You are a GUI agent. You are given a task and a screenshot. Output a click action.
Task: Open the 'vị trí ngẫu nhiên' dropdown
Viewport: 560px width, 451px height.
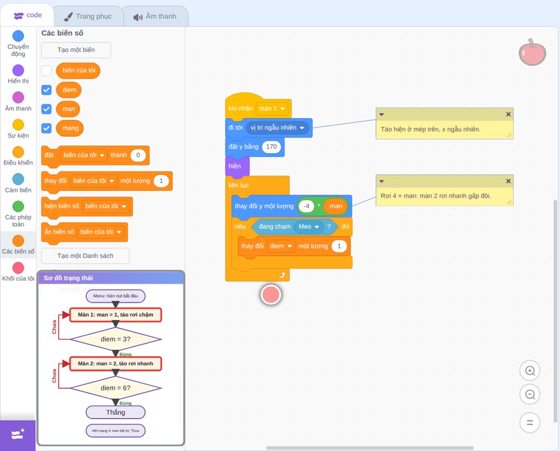[x=277, y=128]
